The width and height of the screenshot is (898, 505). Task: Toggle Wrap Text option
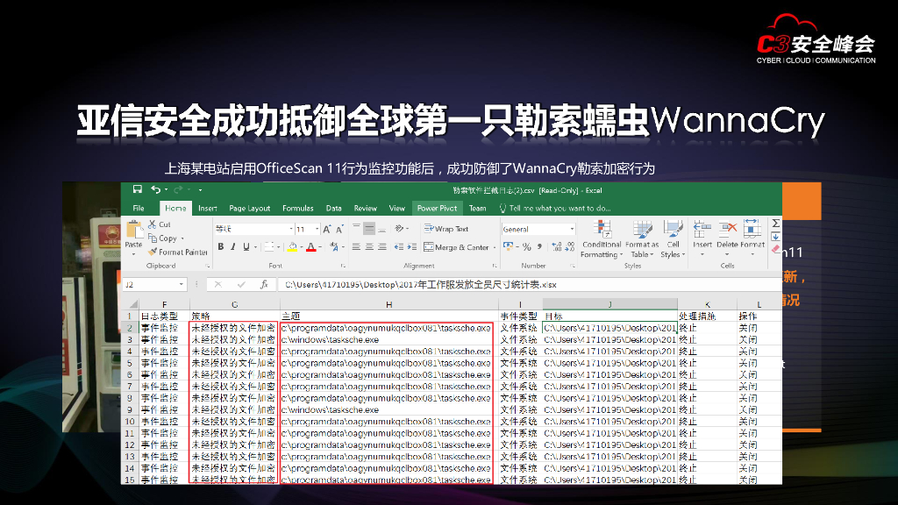(x=446, y=229)
